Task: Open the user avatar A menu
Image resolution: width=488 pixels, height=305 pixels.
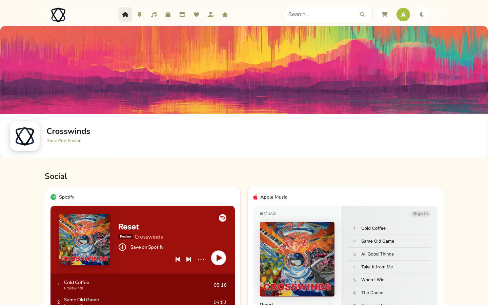Action: pyautogui.click(x=403, y=15)
